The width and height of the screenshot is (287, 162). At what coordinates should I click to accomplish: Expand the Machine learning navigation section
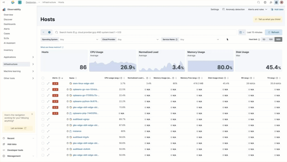point(33,71)
